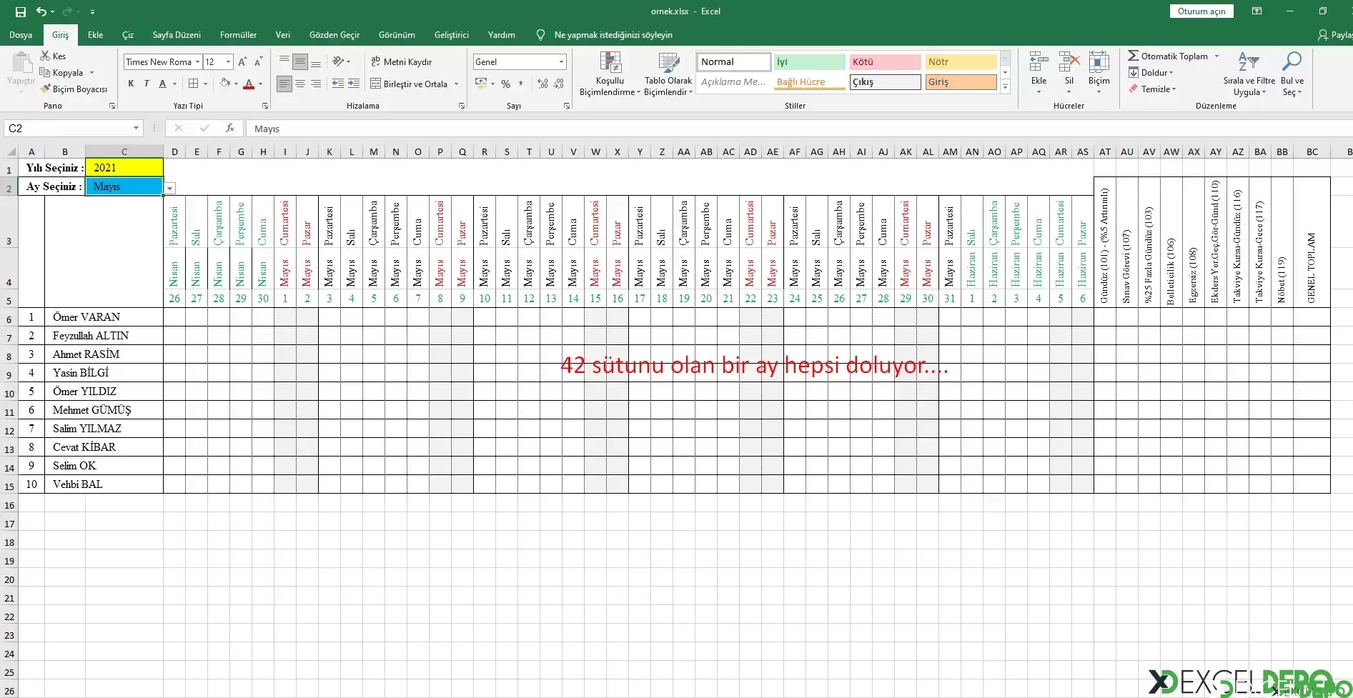This screenshot has width=1353, height=698.
Task: Open the font size 12 dropdown
Action: 228,62
